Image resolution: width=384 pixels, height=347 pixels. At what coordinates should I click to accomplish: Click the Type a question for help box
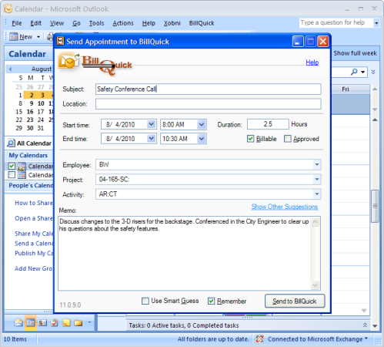pos(336,22)
